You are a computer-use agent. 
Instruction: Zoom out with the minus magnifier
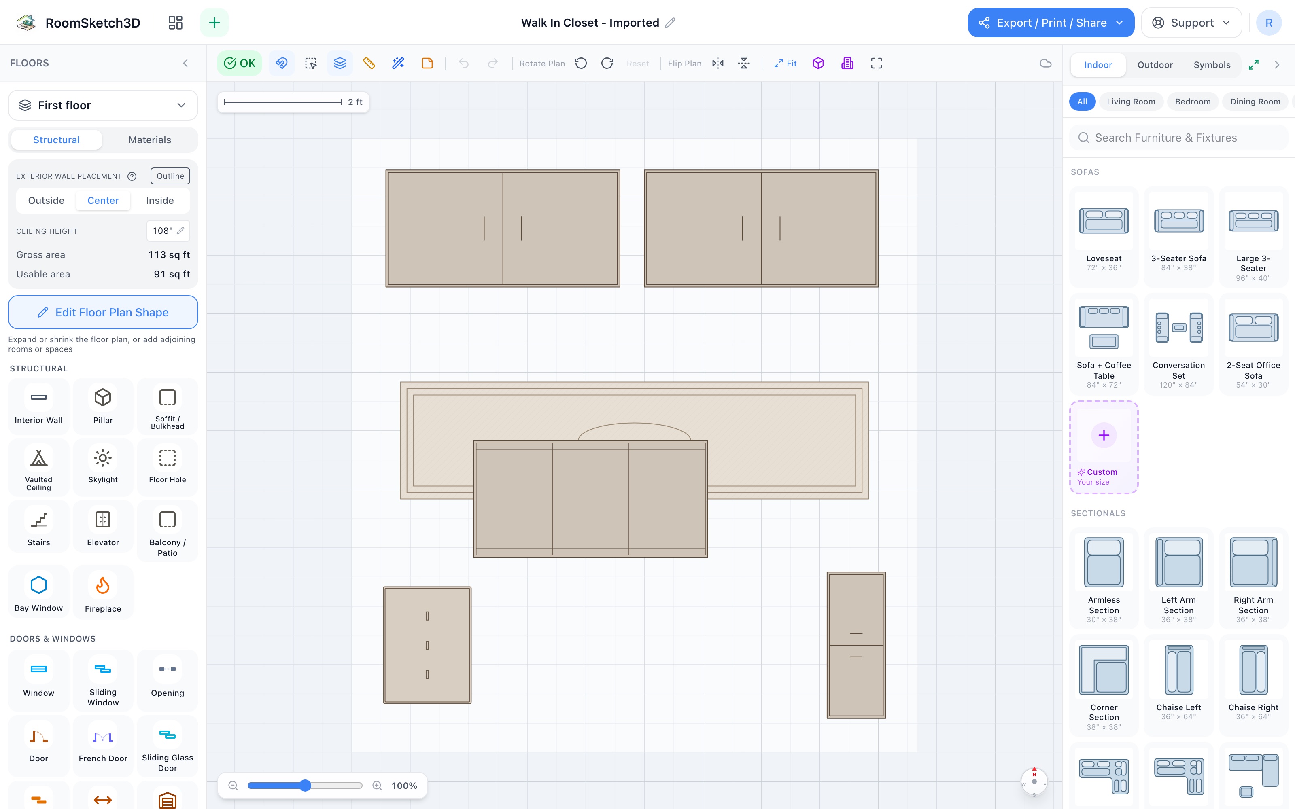tap(233, 786)
